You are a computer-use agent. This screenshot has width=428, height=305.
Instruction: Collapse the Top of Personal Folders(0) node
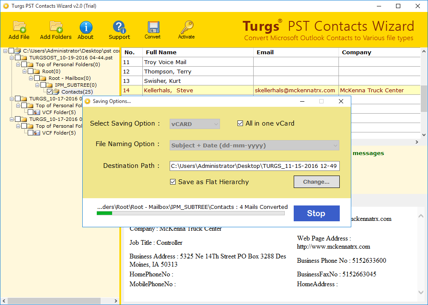18,65
